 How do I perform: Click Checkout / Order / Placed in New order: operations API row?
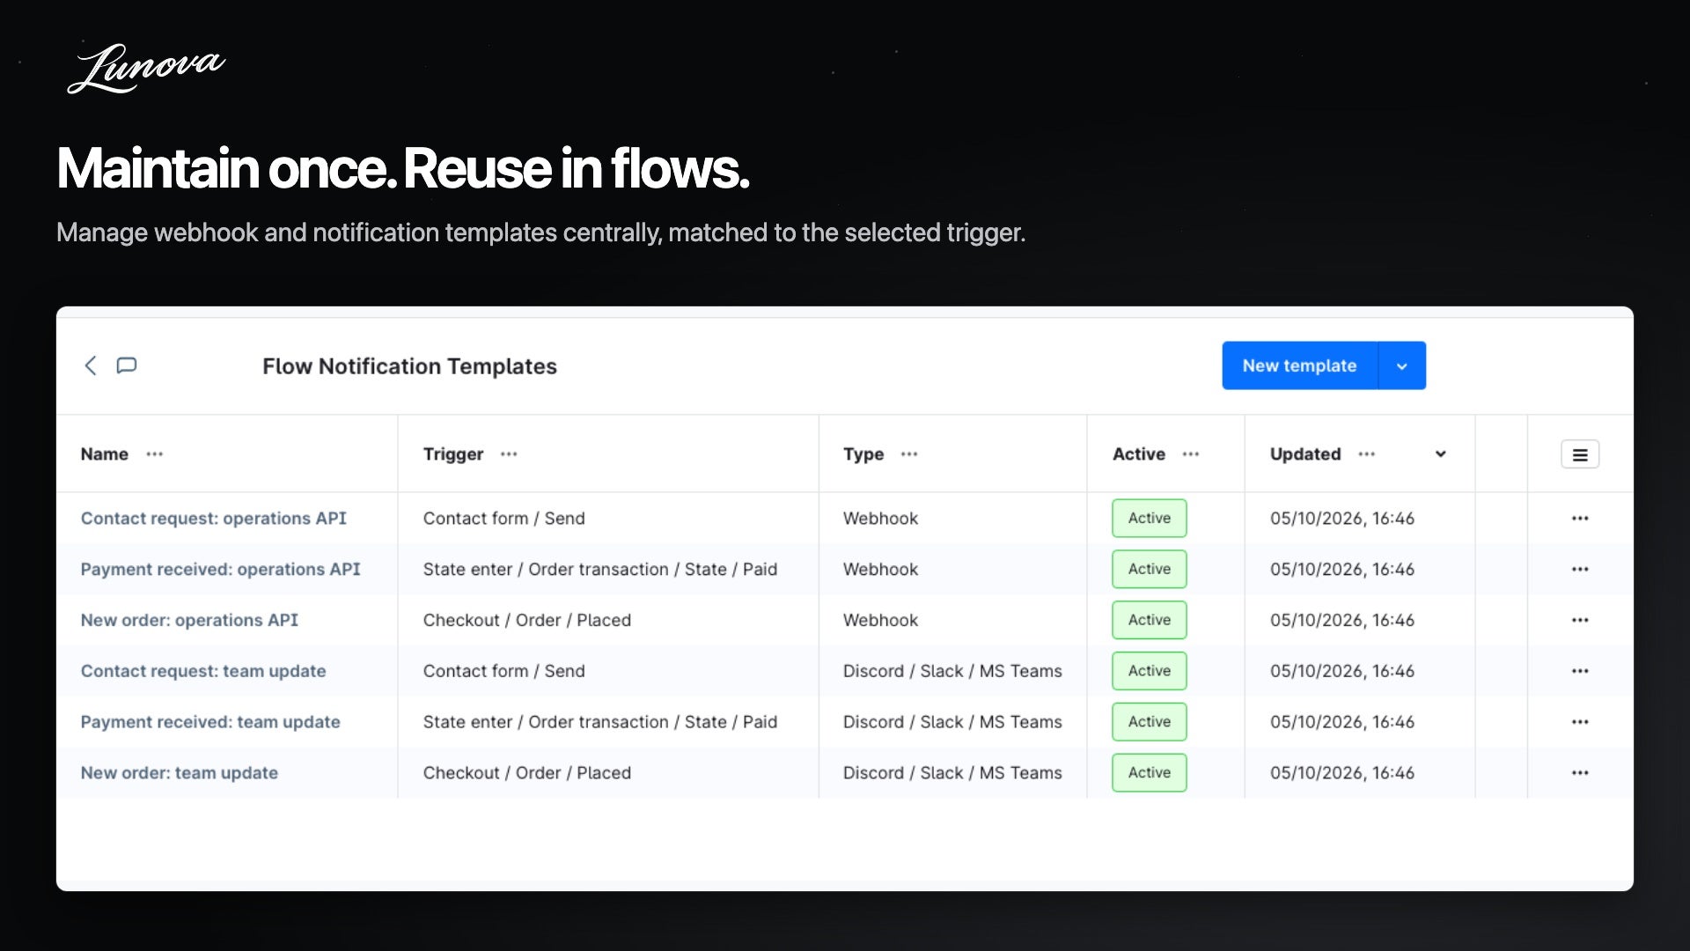(526, 621)
